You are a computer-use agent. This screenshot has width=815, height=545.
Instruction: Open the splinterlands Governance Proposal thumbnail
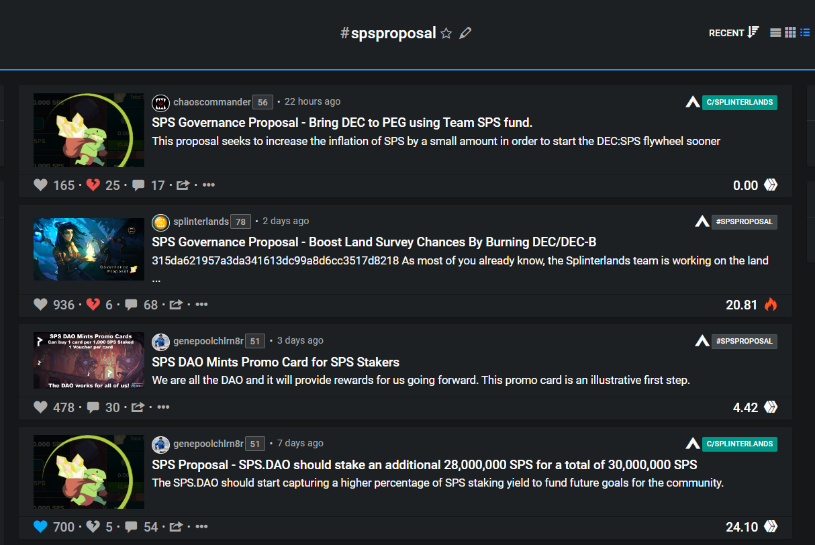89,249
